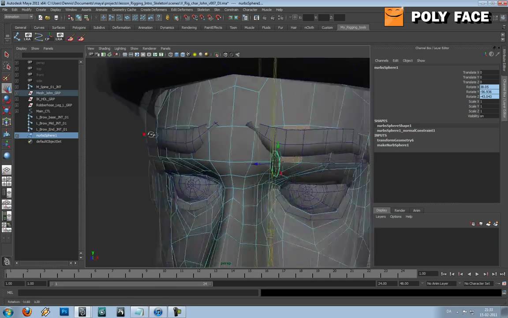Click the defaultObjectSet icon in outliner
Screen dimensions: 508x318
(x=30, y=141)
